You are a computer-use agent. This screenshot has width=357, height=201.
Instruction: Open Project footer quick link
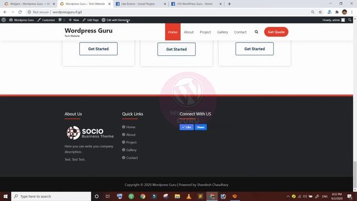click(132, 142)
